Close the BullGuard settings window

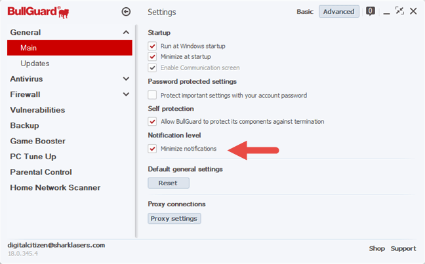[413, 11]
